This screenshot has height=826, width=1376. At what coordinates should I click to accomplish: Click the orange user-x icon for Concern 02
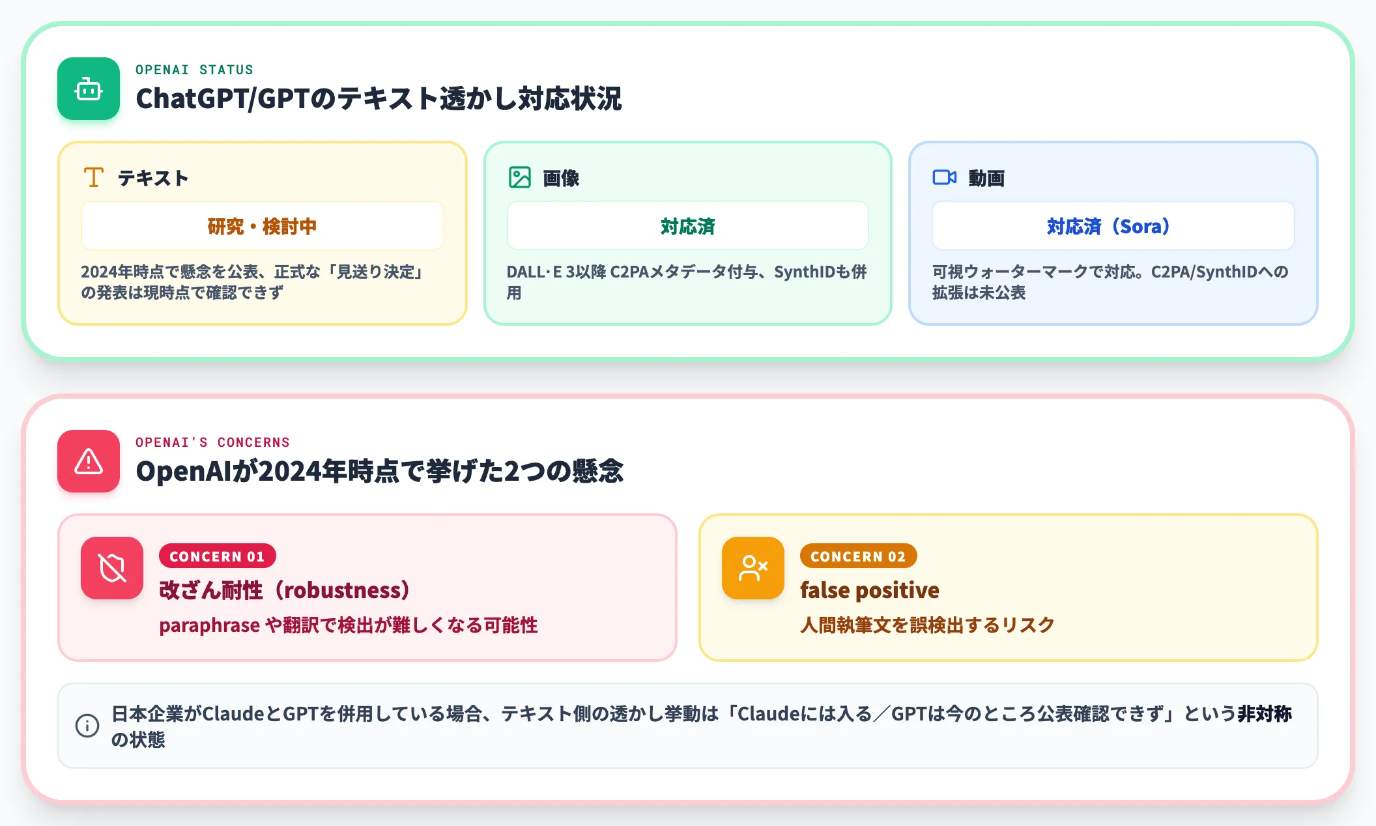coord(753,568)
